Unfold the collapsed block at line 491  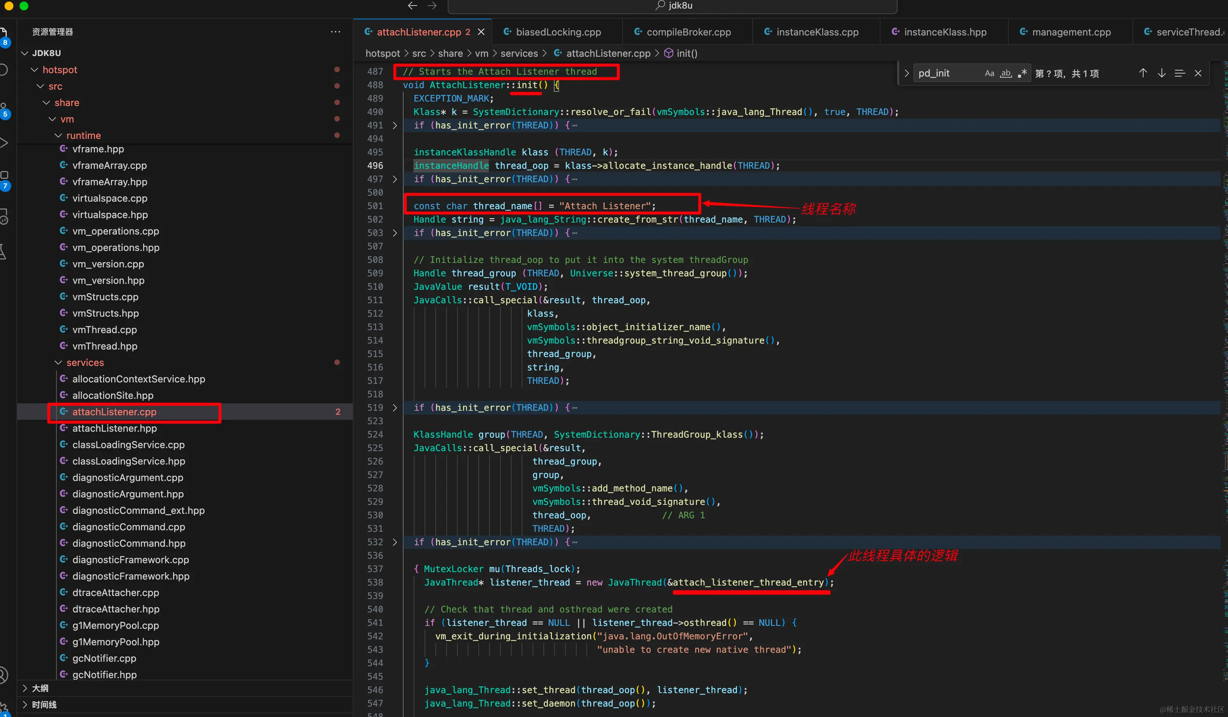point(395,125)
